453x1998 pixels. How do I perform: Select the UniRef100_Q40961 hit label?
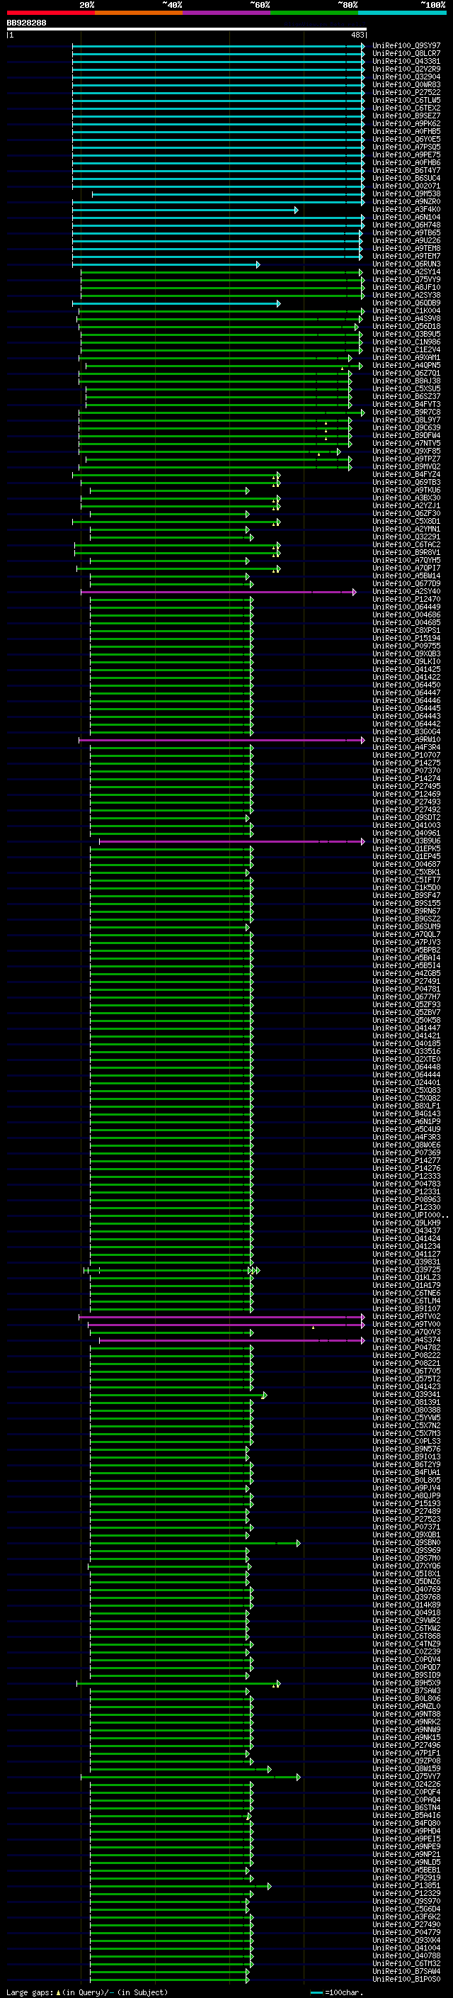coord(406,832)
